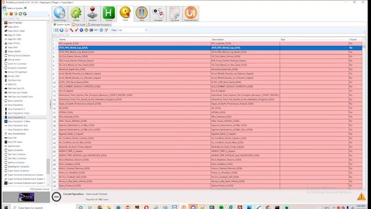This screenshot has height=209, width=371.
Task: Sort by the Size column header
Action: click(314, 39)
